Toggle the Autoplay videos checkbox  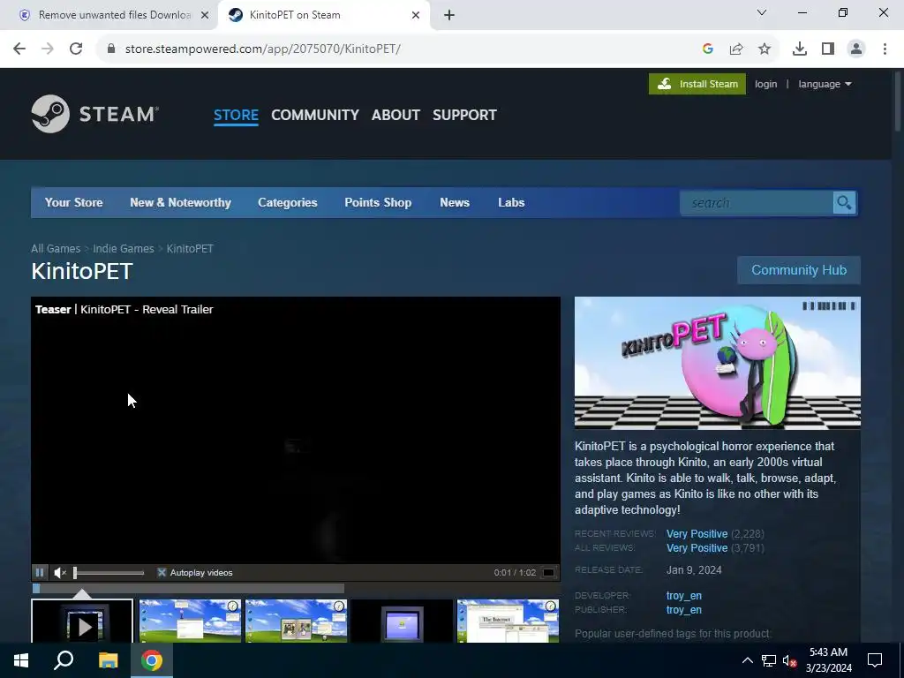[162, 572]
